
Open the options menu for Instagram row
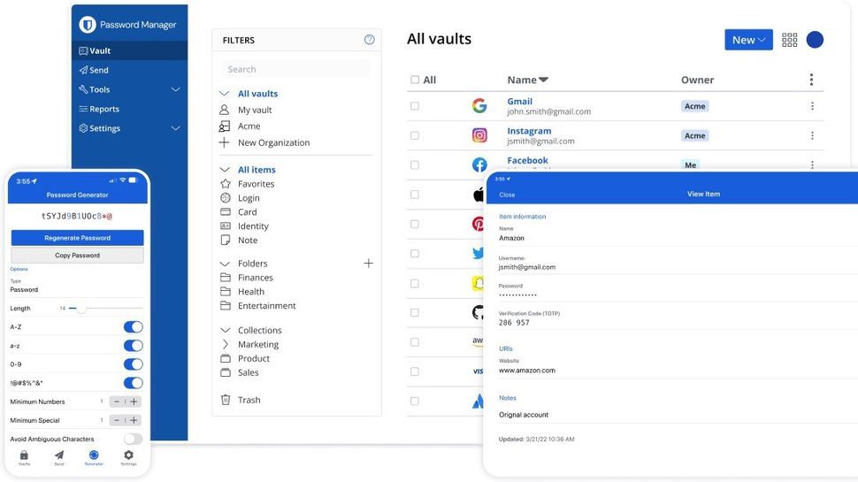(x=812, y=135)
